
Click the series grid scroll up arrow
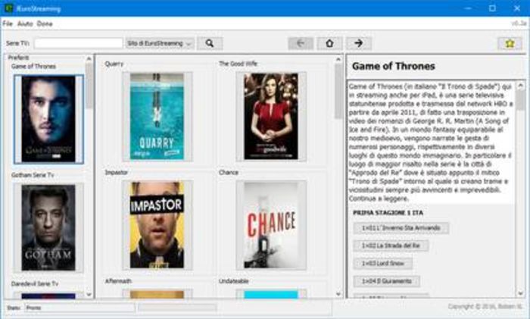[338, 59]
